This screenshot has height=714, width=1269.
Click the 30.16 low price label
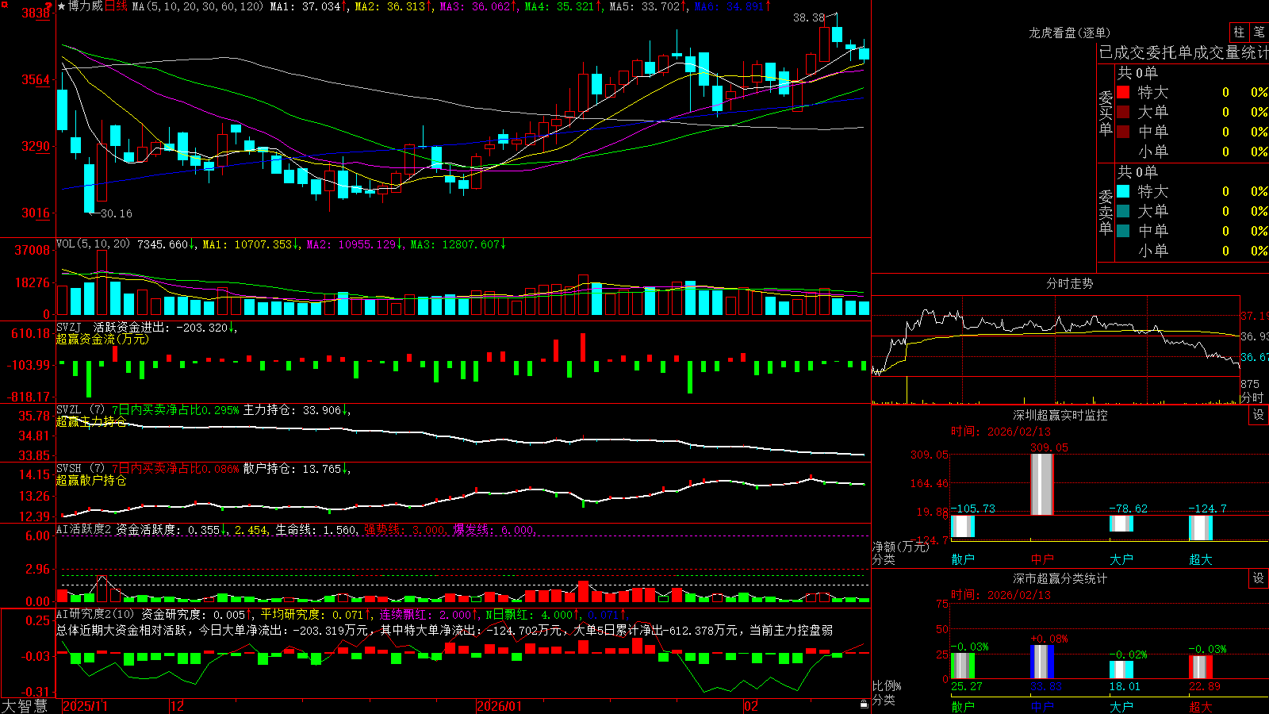(x=117, y=213)
